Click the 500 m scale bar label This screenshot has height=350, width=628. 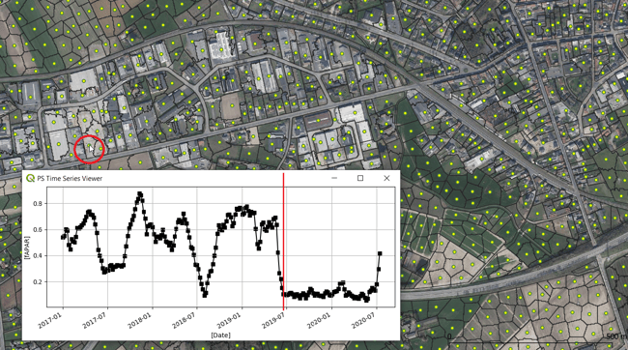coord(615,336)
